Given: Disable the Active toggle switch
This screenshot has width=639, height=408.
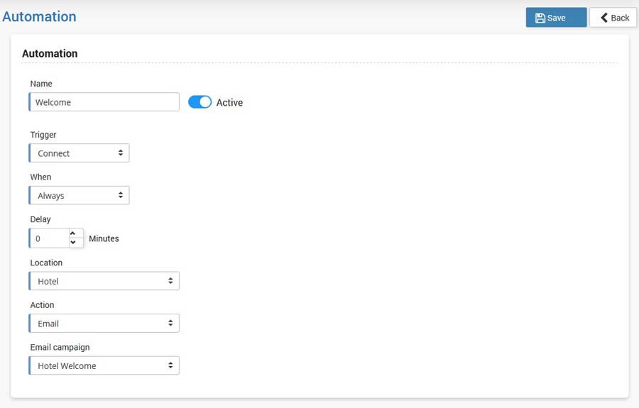Looking at the screenshot, I should (x=200, y=102).
